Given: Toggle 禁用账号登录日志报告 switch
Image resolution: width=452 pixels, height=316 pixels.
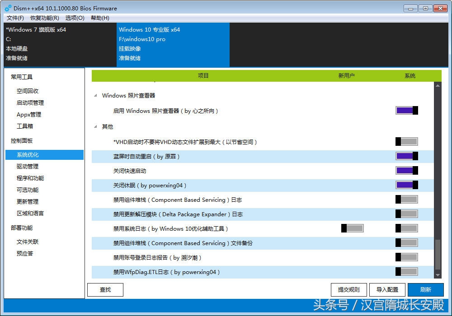Looking at the screenshot, I should (x=407, y=257).
